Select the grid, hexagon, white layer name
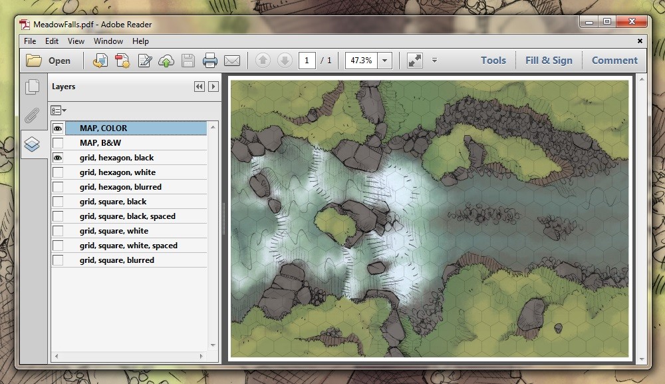This screenshot has height=384, width=665. [118, 172]
